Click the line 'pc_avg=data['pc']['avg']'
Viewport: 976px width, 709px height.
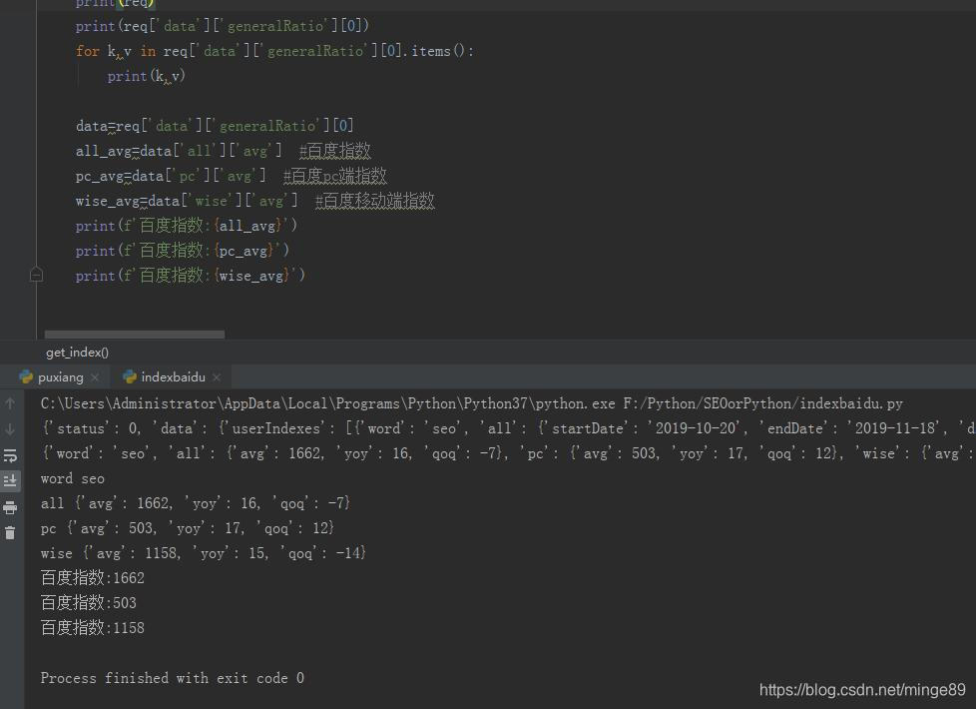click(171, 176)
